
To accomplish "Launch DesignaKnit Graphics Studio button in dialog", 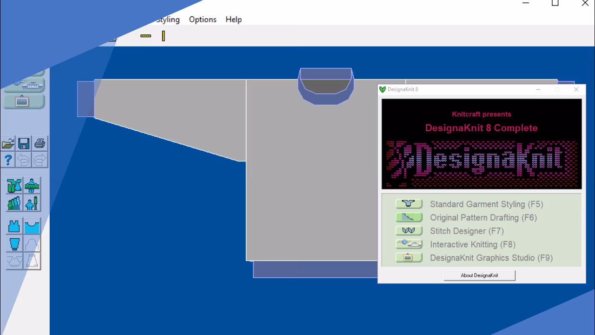I will click(409, 258).
